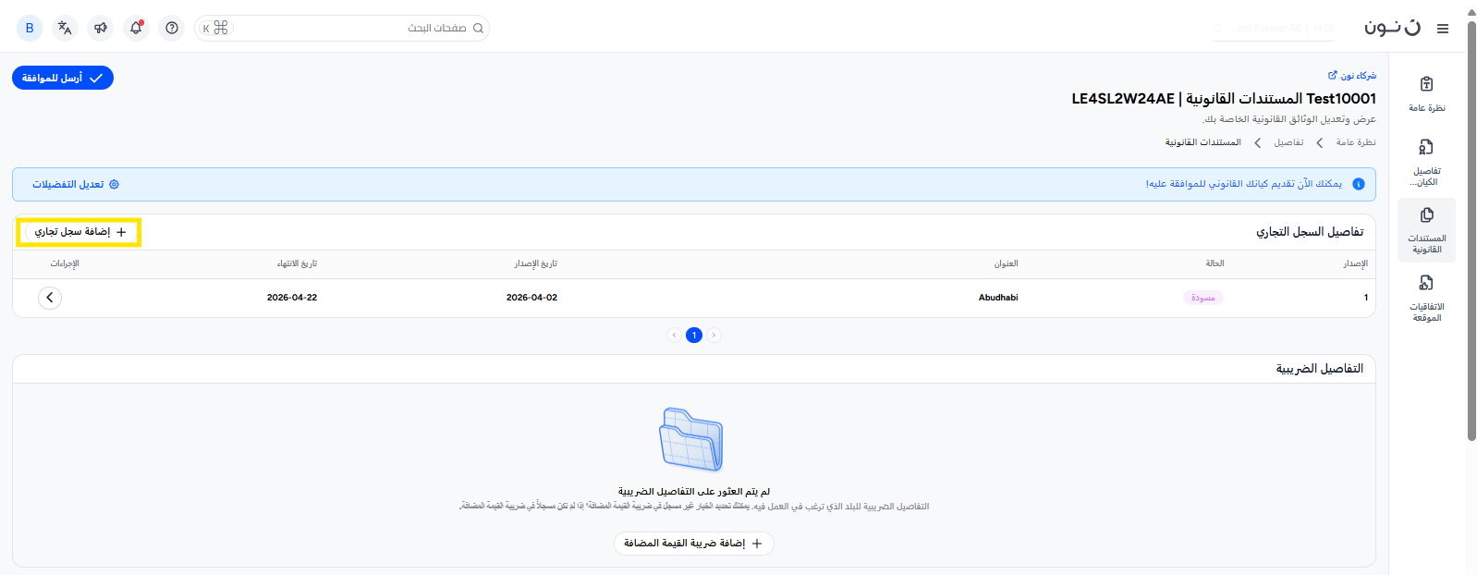Click إضافة ضريبة القيمة المضافة button
The height and width of the screenshot is (575, 1477).
click(694, 544)
